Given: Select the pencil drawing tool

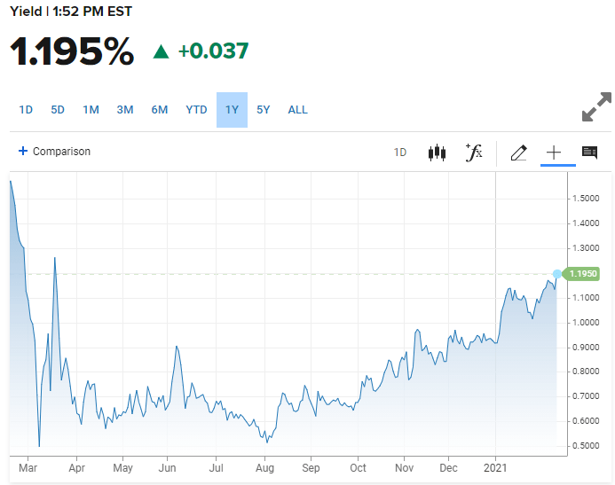Looking at the screenshot, I should [x=518, y=153].
